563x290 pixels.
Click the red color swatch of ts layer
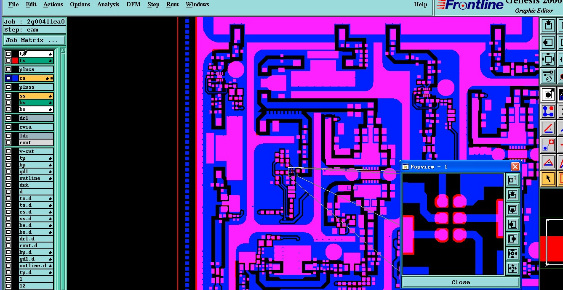15,61
